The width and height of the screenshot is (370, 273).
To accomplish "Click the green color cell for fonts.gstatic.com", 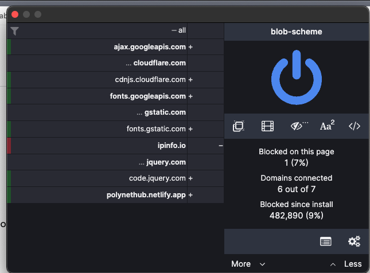I will 9,129.
